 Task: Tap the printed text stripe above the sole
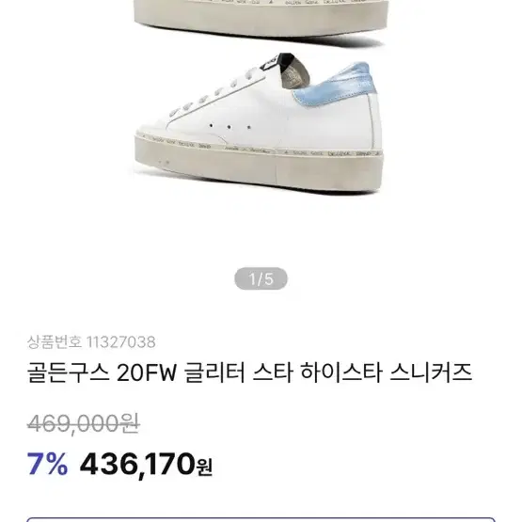pos(259,147)
